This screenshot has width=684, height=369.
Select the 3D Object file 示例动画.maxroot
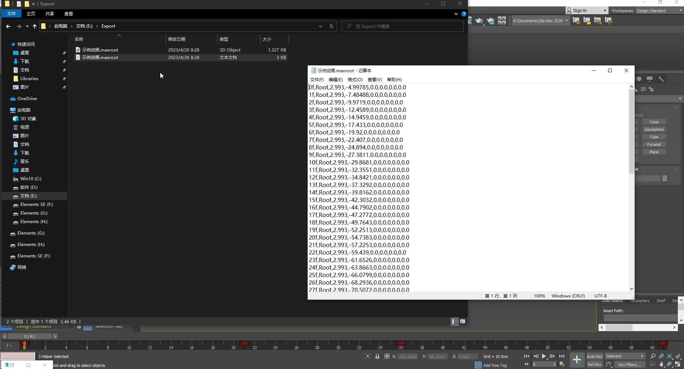(x=181, y=50)
